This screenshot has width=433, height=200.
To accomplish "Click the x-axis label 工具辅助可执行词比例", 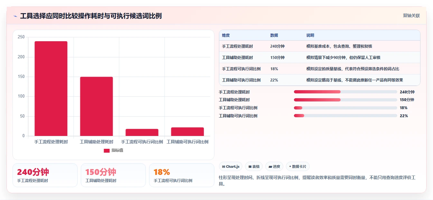I will coord(187,142).
